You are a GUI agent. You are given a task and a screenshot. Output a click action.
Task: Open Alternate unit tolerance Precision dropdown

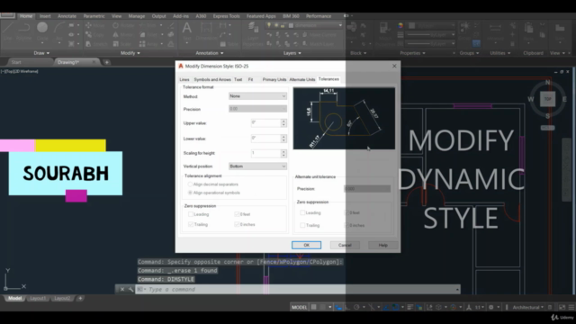[x=367, y=188]
